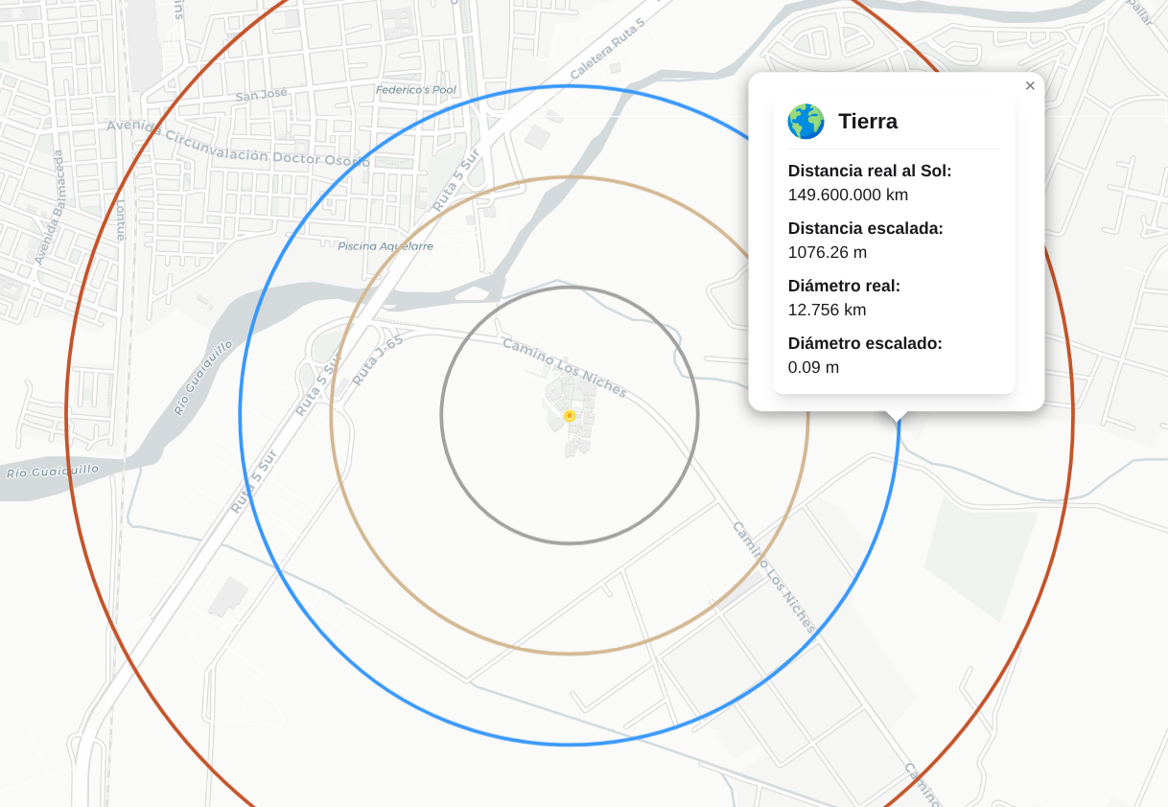Click the yellow Sun marker at center
Viewport: 1168px width, 807px height.
[x=570, y=416]
